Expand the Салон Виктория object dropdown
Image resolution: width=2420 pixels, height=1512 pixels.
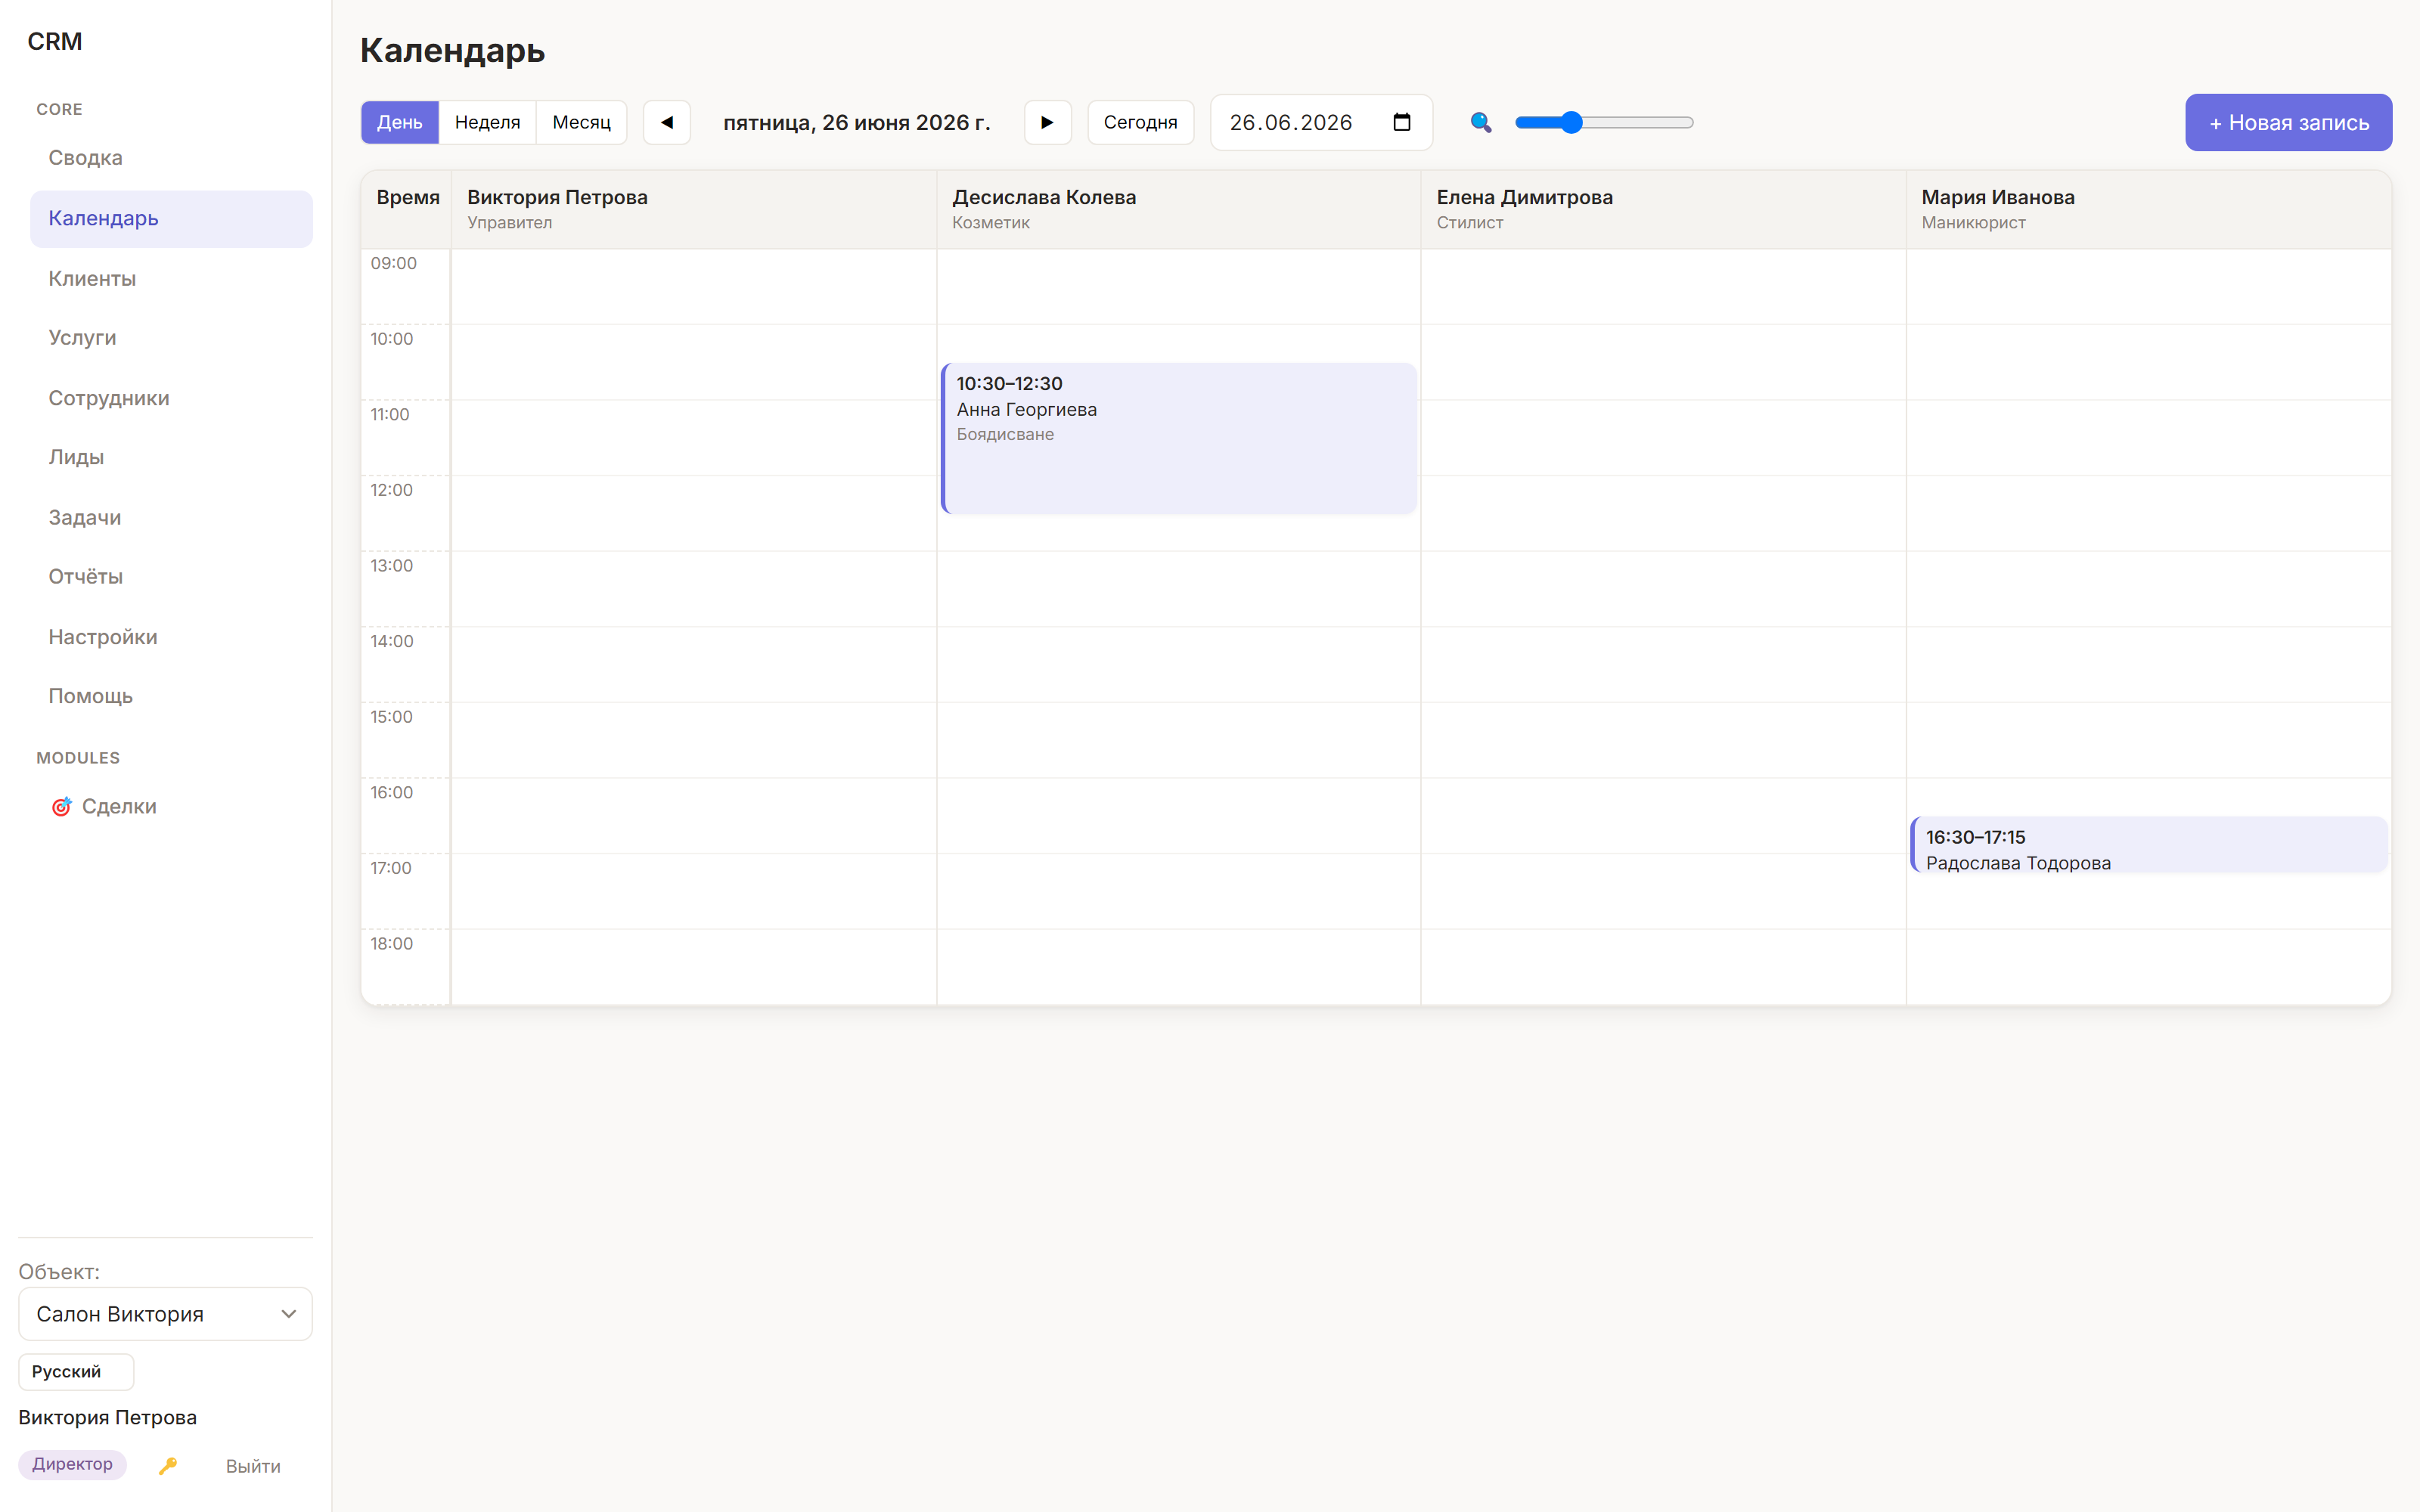click(x=165, y=1314)
